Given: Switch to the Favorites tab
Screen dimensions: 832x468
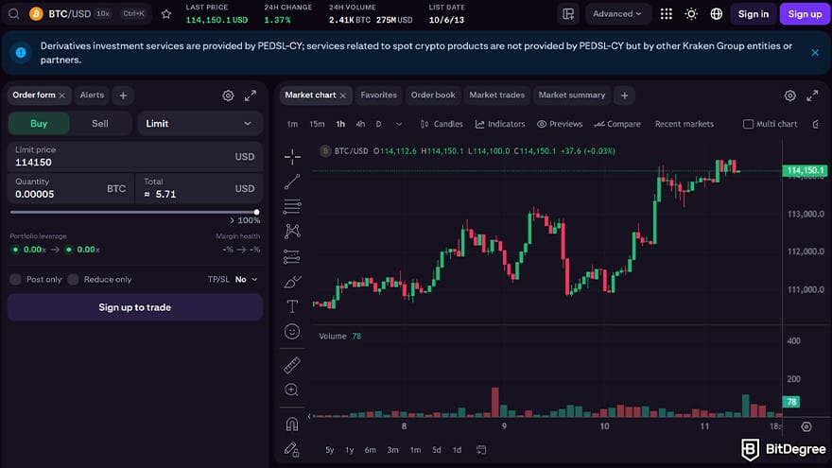Looking at the screenshot, I should pyautogui.click(x=379, y=95).
